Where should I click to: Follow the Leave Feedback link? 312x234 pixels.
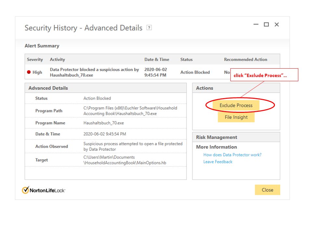[218, 162]
